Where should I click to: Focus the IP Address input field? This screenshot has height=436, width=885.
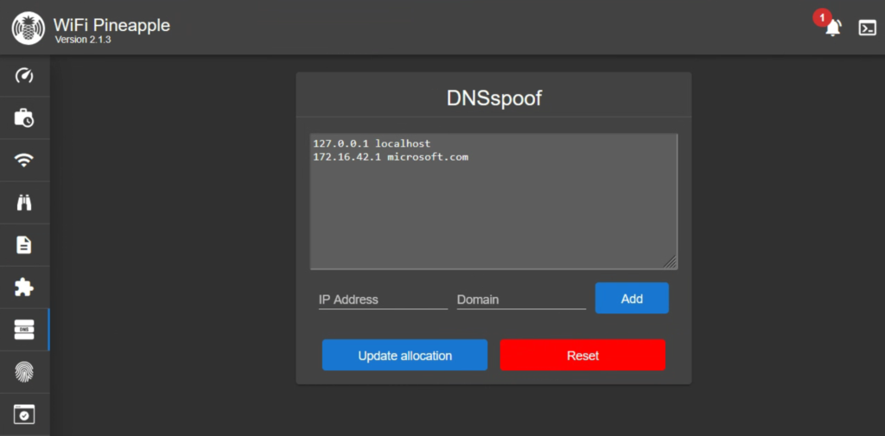383,300
